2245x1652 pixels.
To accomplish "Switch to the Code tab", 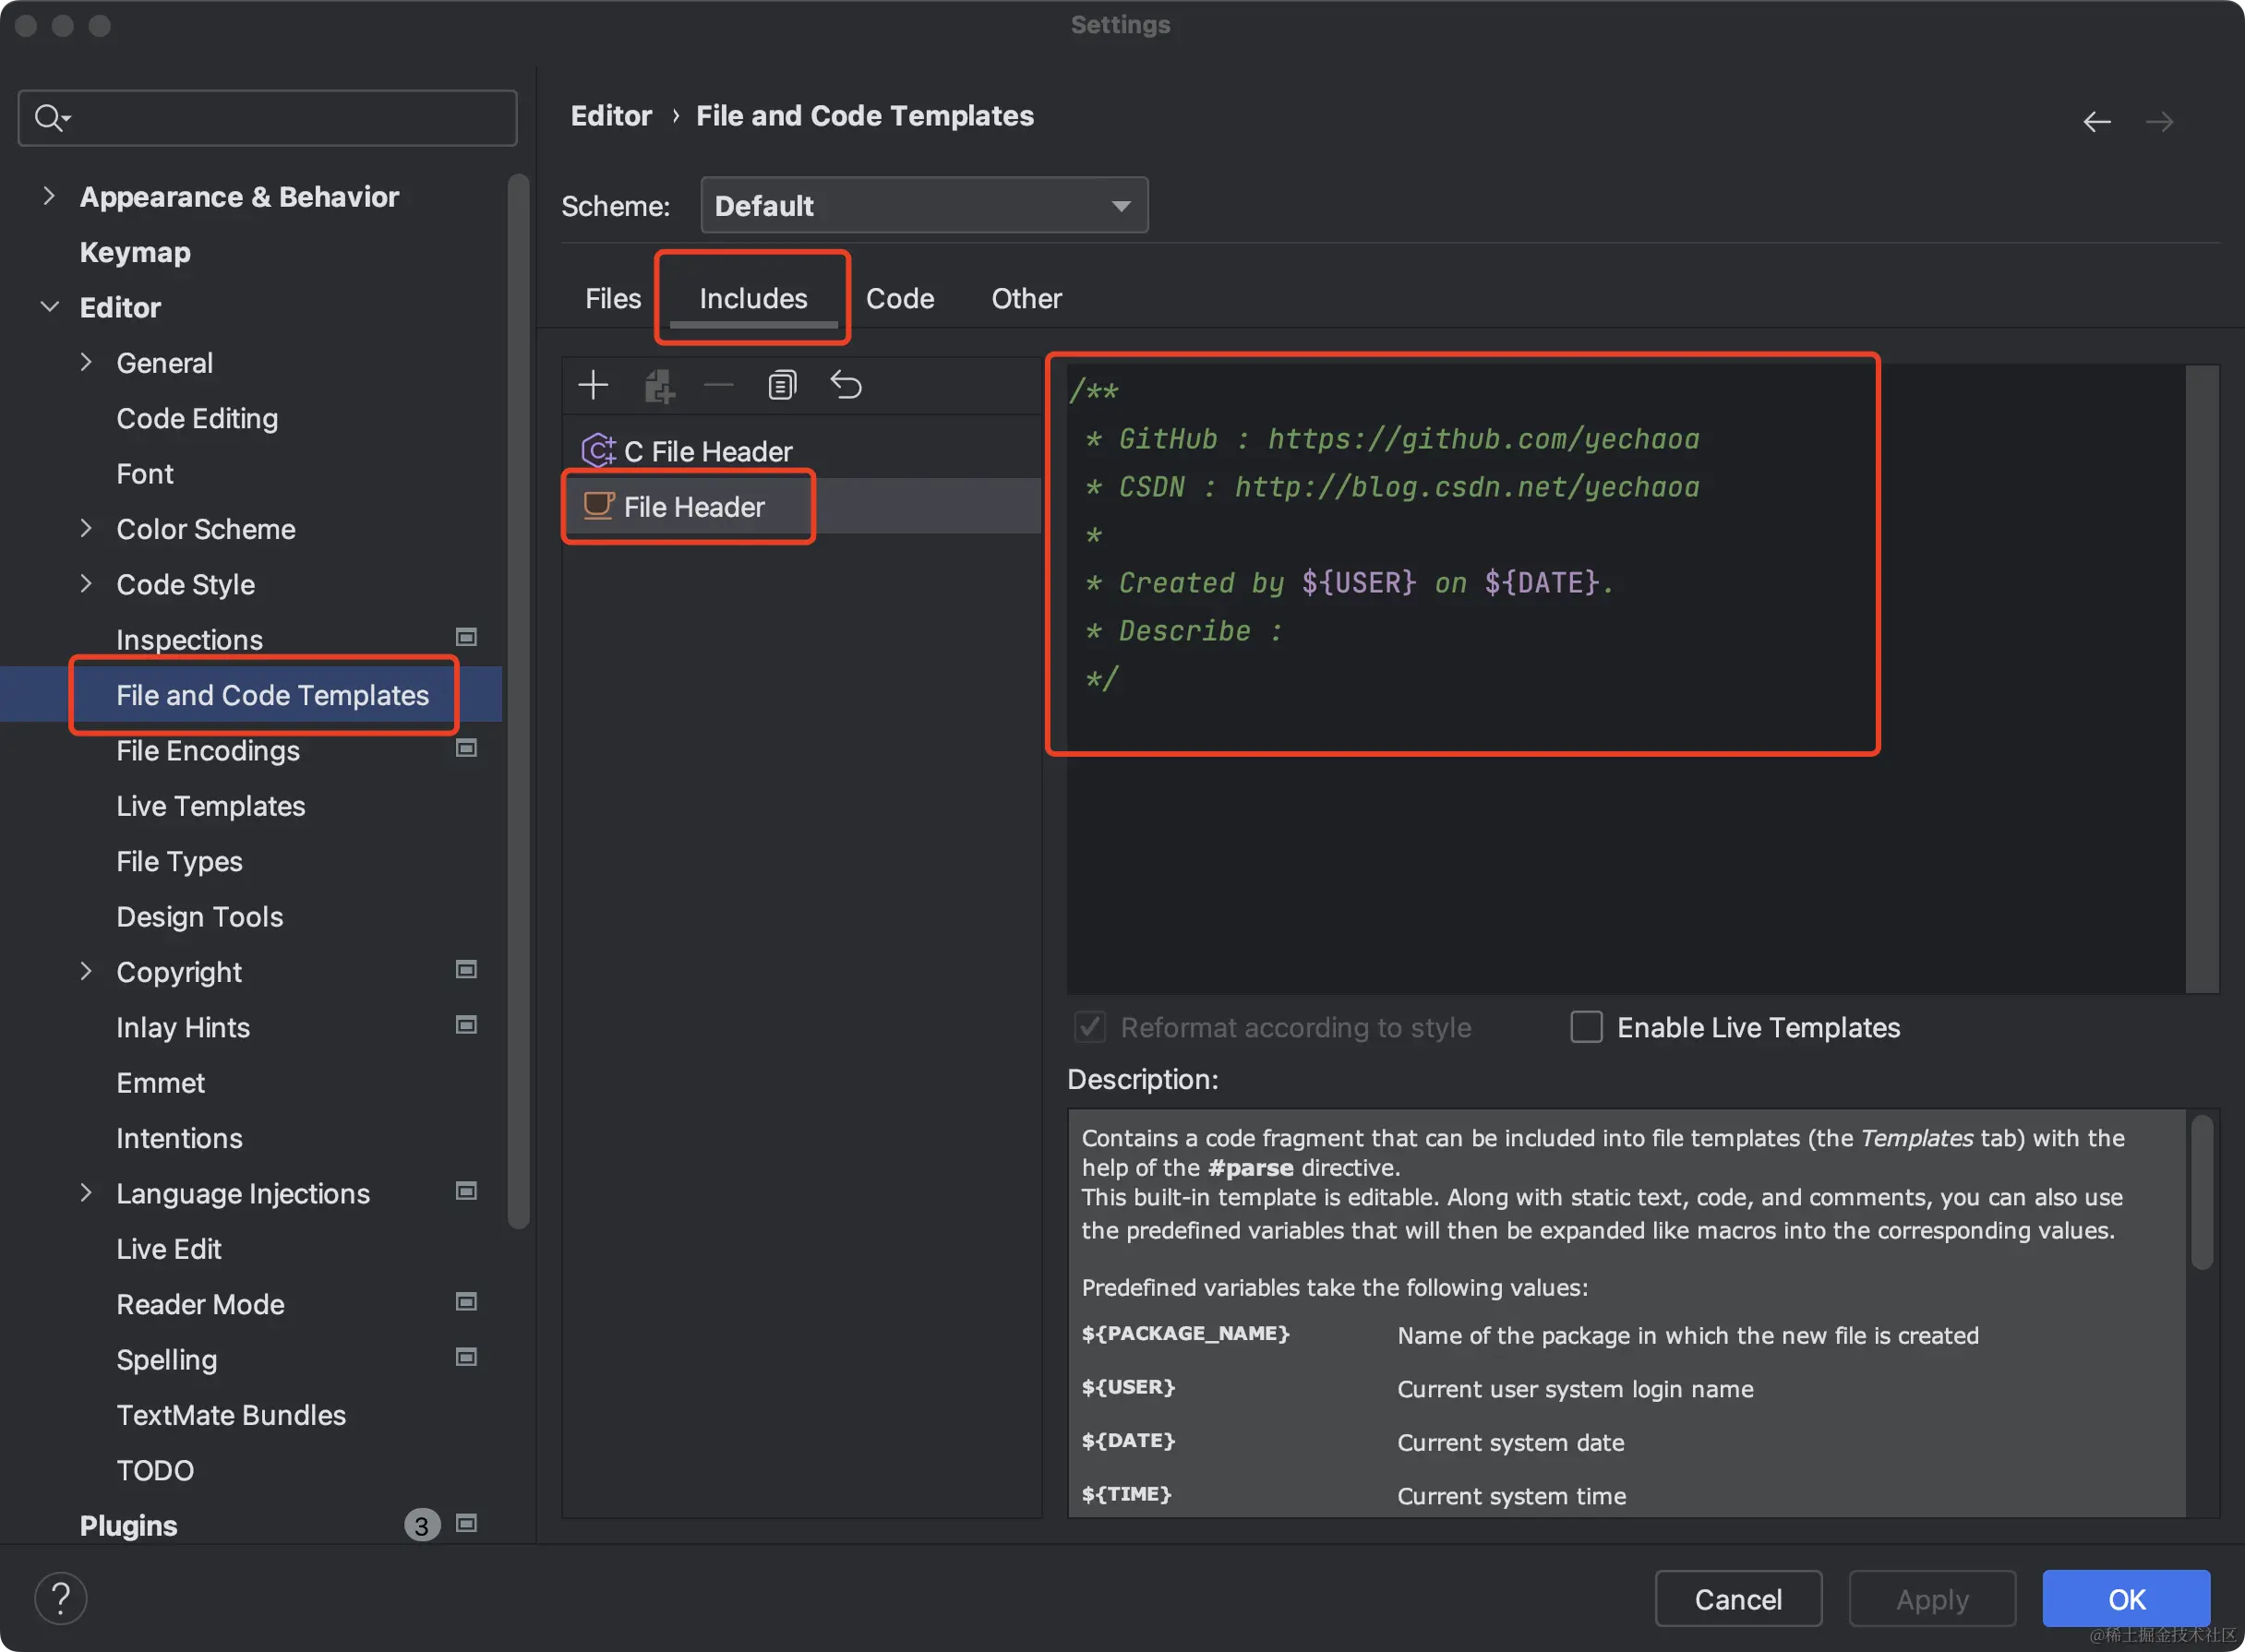I will [x=899, y=298].
